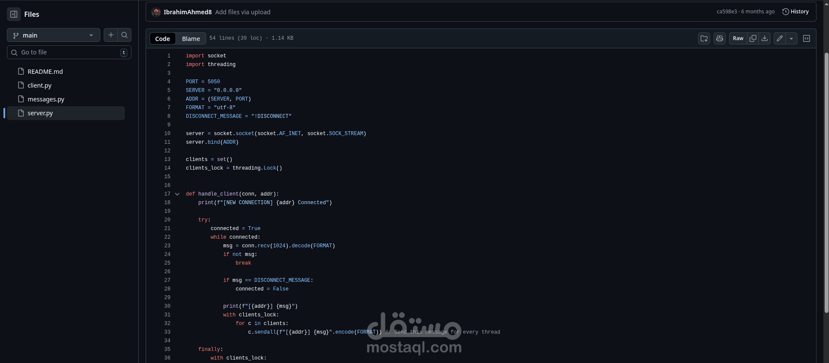Open the edit options dropdown arrow
The width and height of the screenshot is (829, 363).
click(x=791, y=38)
